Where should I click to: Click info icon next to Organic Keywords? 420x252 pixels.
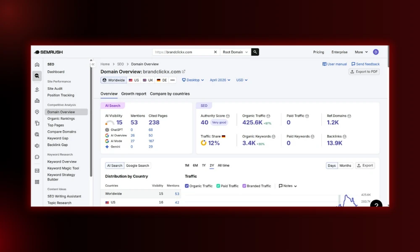(x=273, y=136)
